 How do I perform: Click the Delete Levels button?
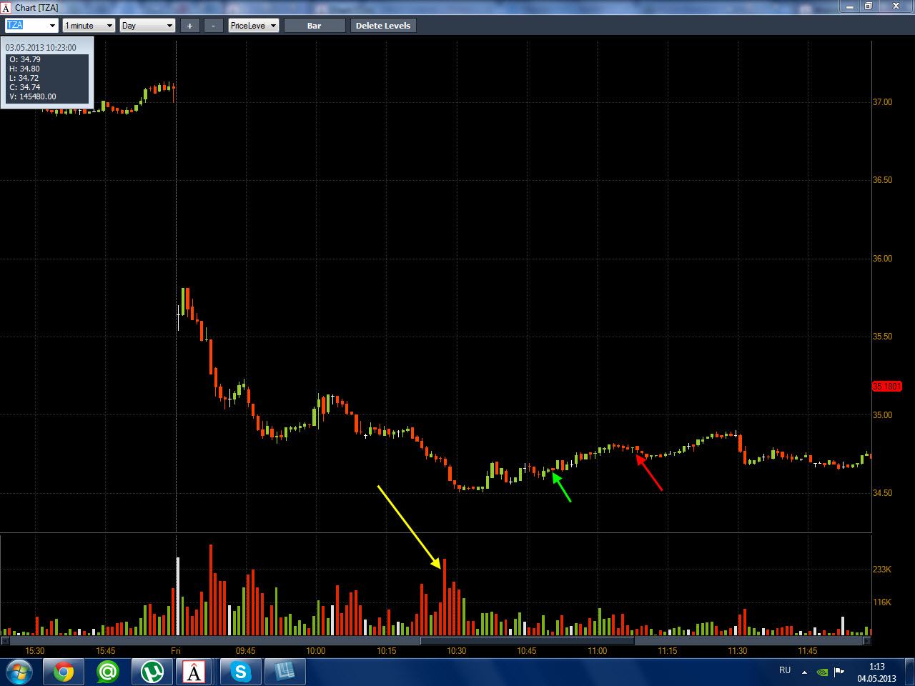(383, 26)
